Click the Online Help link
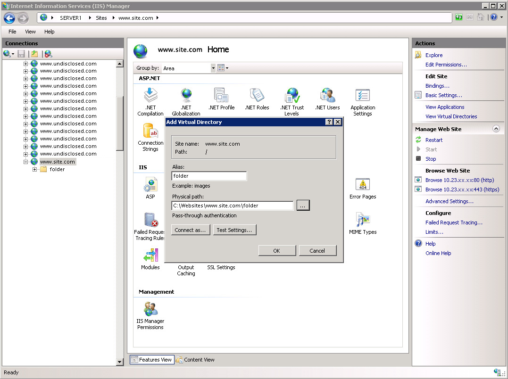This screenshot has height=379, width=508. [x=438, y=253]
